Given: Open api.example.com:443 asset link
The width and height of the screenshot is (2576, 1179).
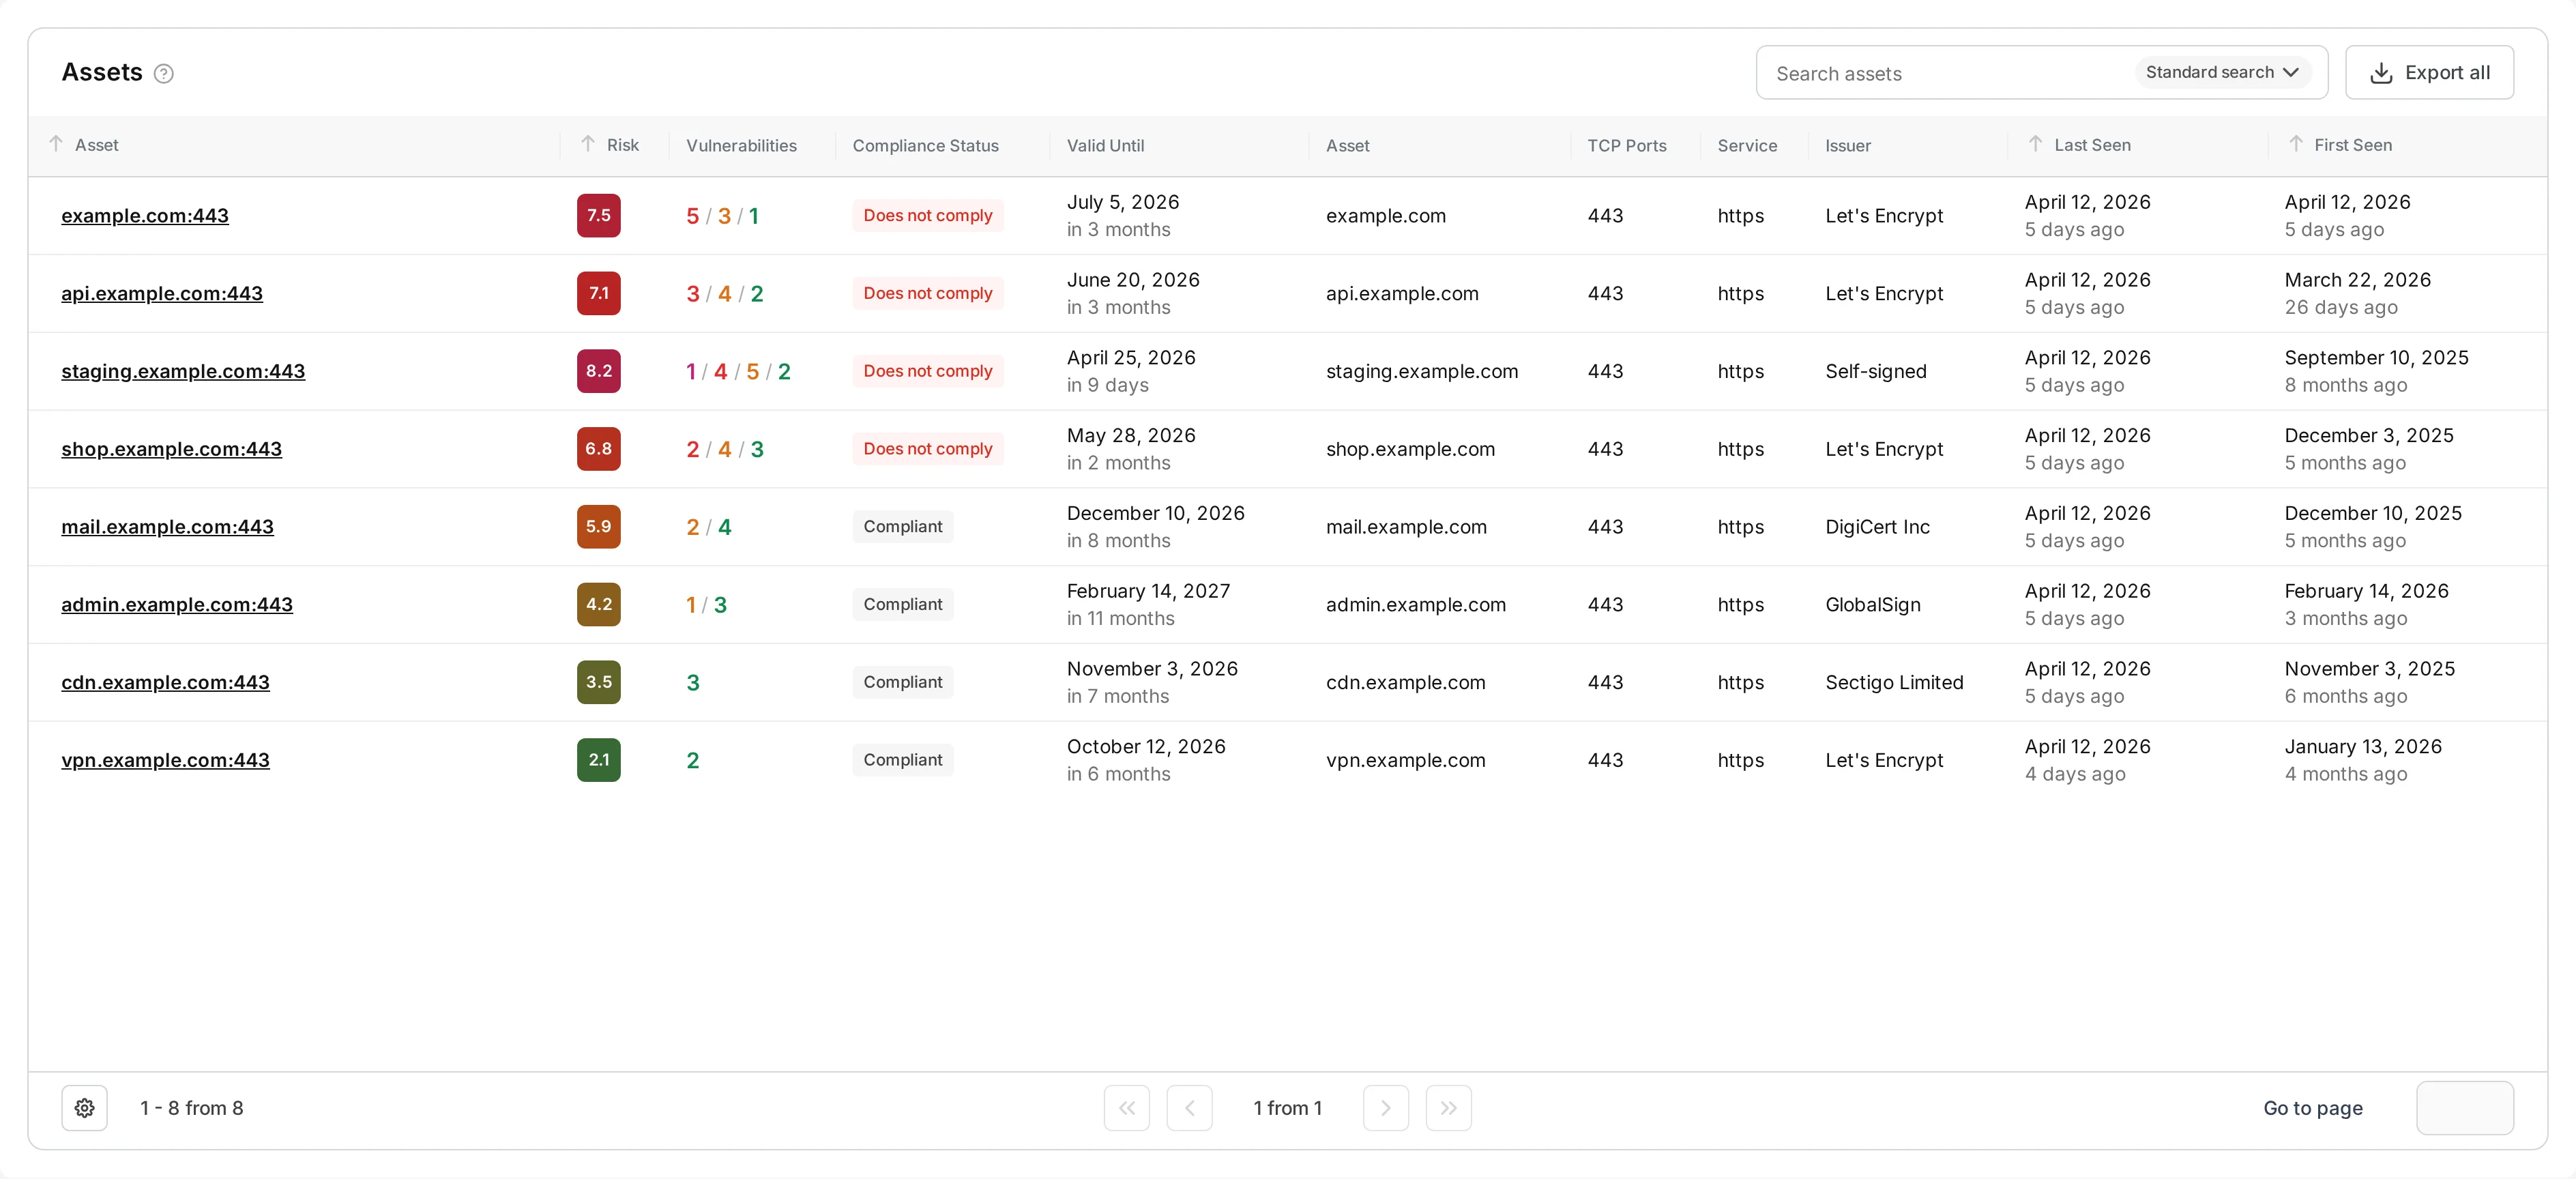Looking at the screenshot, I should click(x=162, y=294).
